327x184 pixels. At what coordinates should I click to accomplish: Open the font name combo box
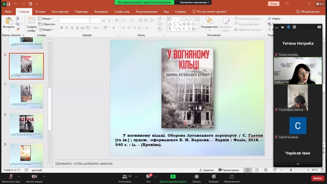[x=75, y=20]
